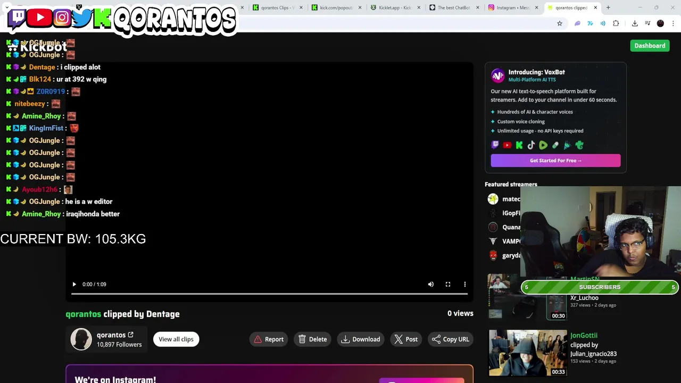Open the browser media control icon
This screenshot has height=383, width=681.
click(x=647, y=23)
